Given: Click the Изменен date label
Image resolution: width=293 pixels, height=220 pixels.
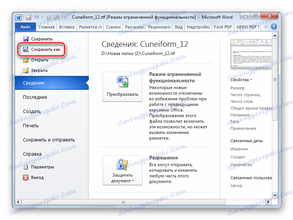Looking at the screenshot, I should pos(239,149).
